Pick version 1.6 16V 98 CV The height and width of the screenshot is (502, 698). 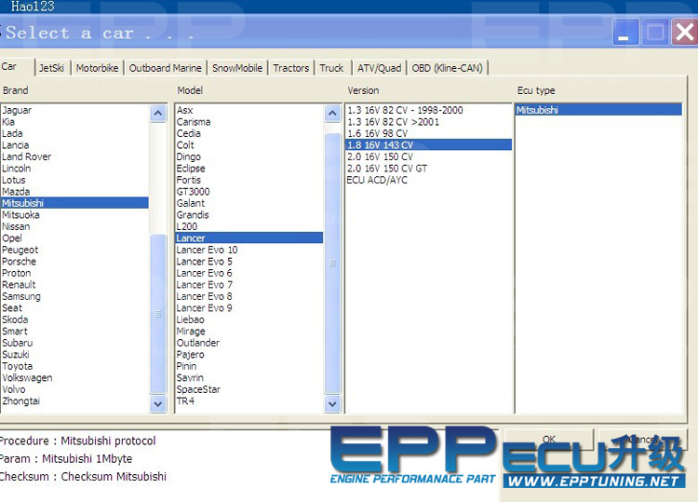[429, 133]
